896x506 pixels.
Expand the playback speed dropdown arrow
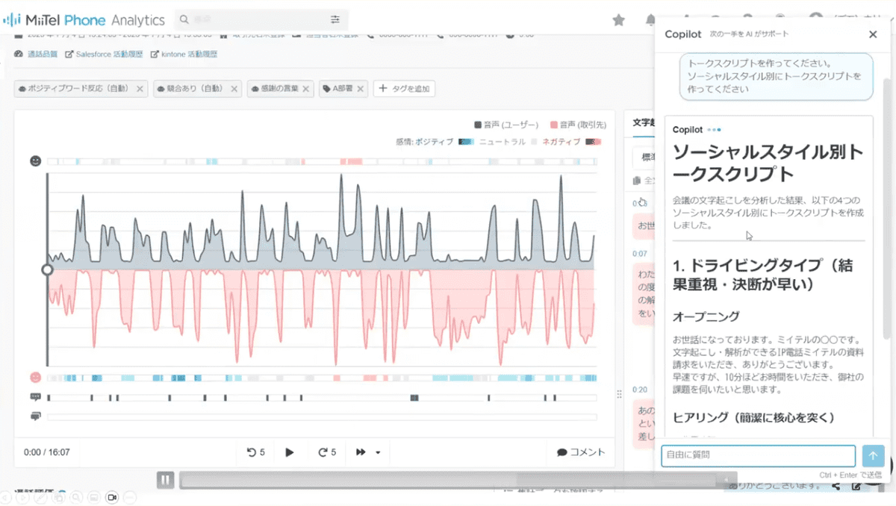coord(378,452)
